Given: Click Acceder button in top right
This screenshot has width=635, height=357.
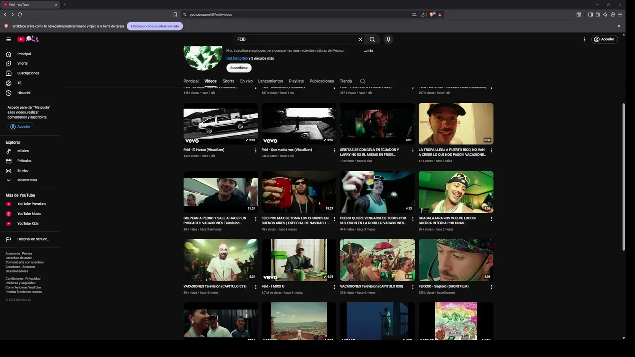Looking at the screenshot, I should [604, 39].
